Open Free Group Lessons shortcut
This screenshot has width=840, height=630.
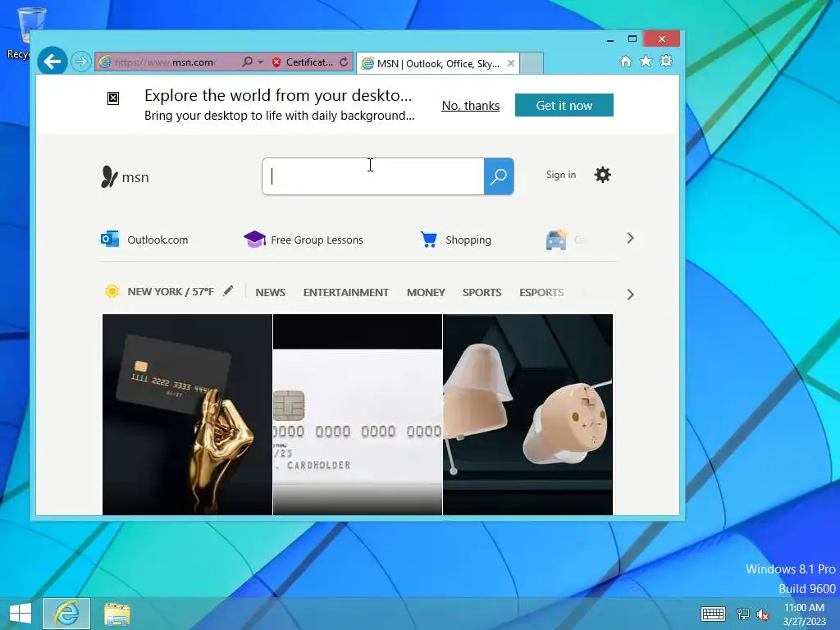tap(304, 240)
